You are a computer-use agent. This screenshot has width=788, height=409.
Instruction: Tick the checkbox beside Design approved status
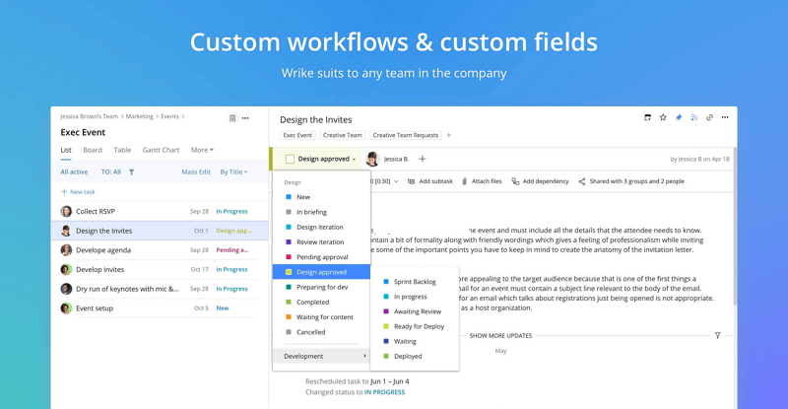pos(290,159)
